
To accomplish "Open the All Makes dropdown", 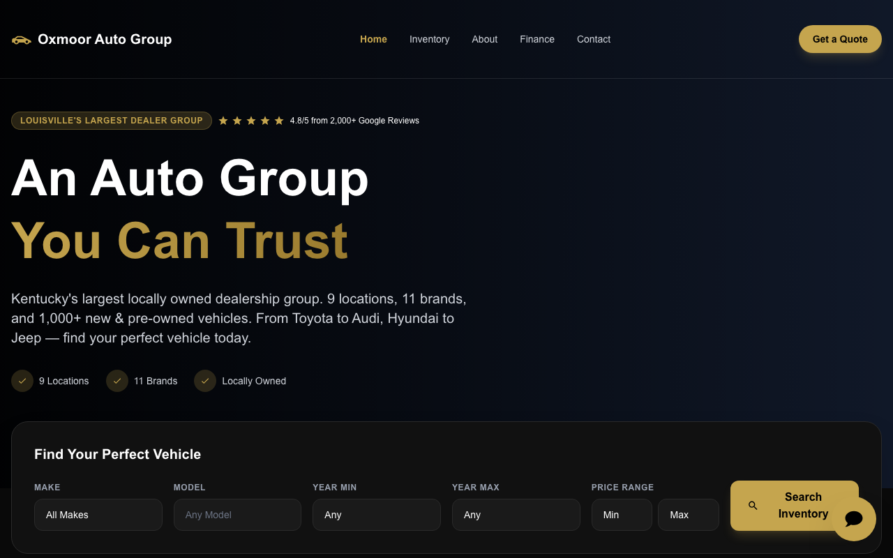I will (x=98, y=515).
